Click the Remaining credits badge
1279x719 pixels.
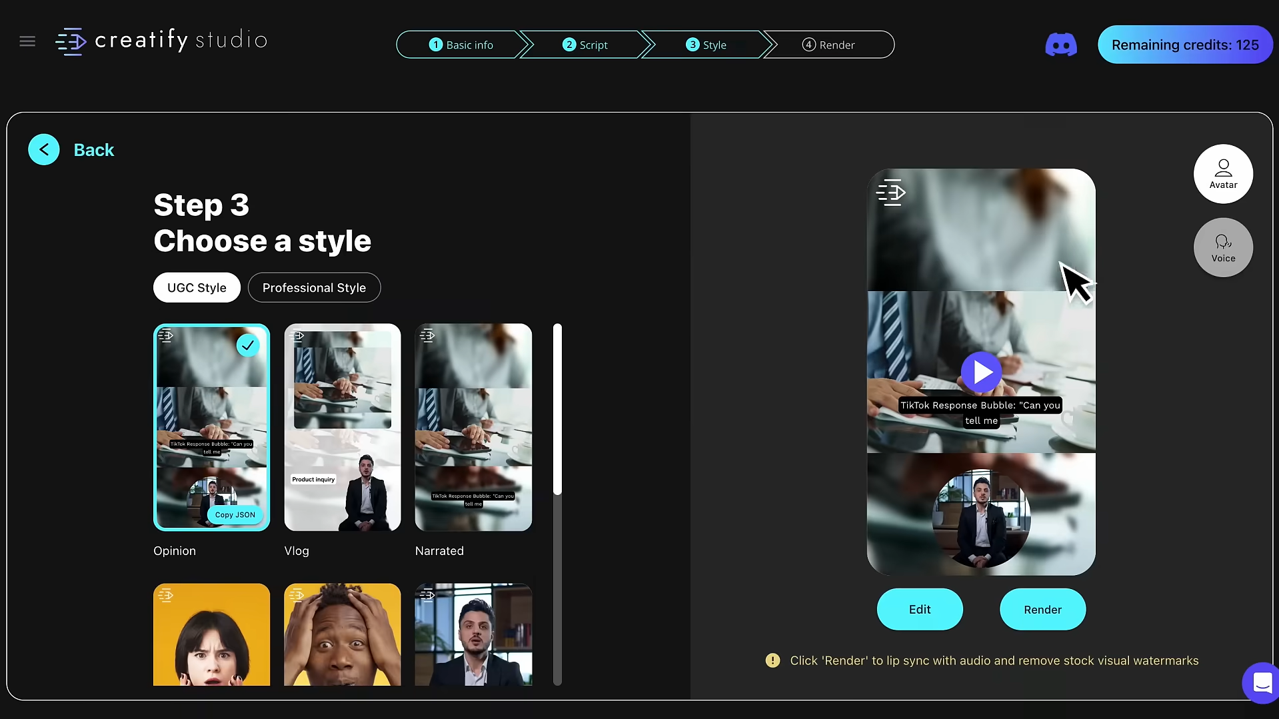[x=1186, y=44]
